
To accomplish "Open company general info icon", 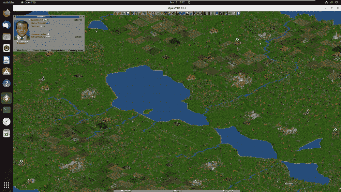I will (153, 14).
